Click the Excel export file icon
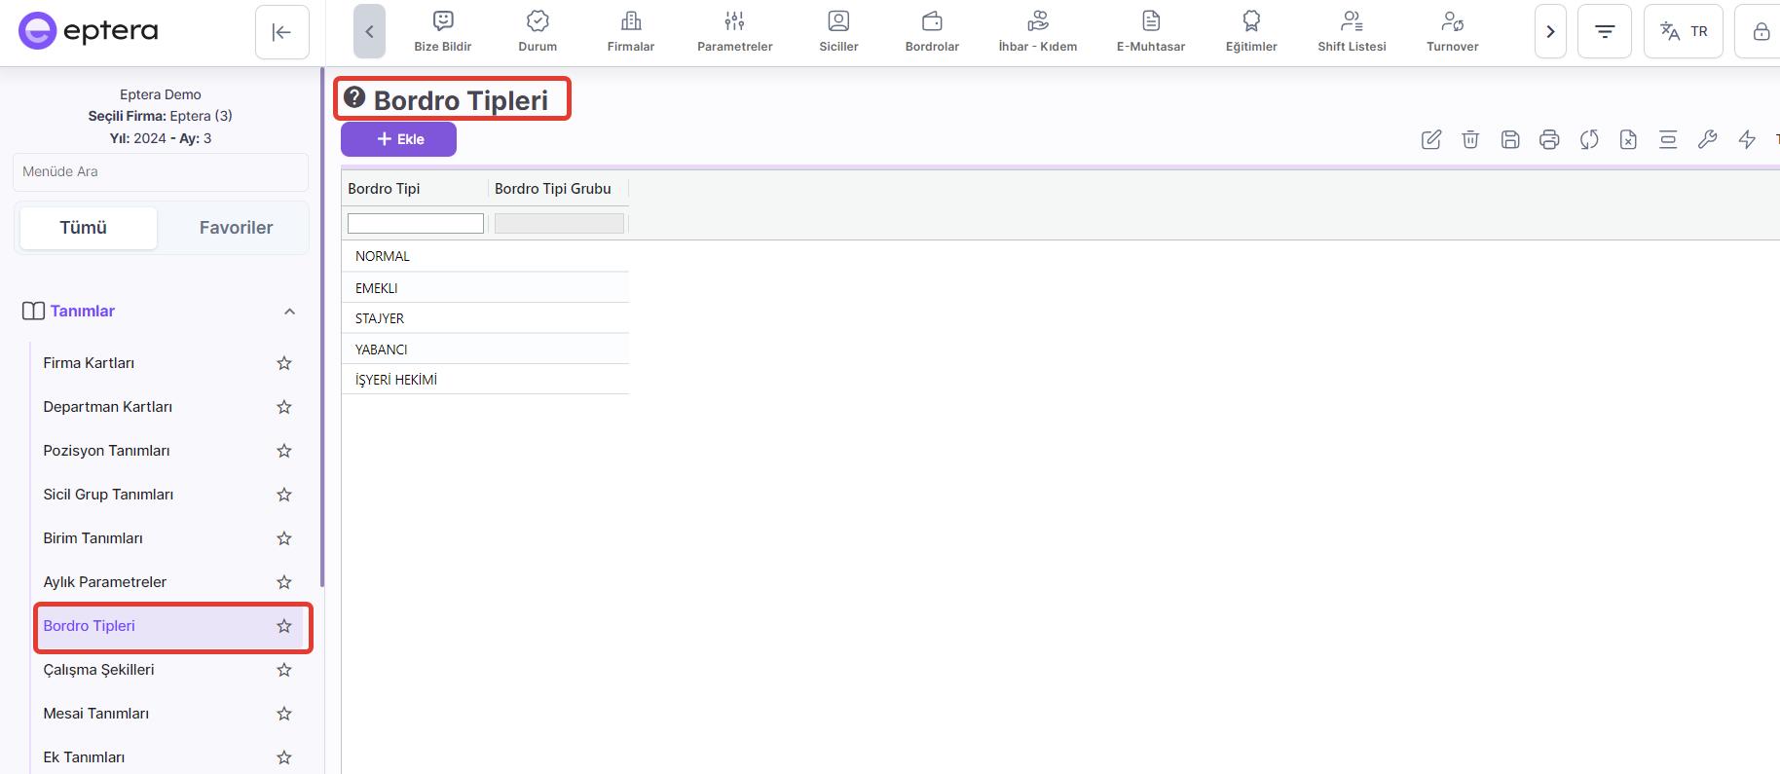Image resolution: width=1780 pixels, height=774 pixels. [1628, 139]
